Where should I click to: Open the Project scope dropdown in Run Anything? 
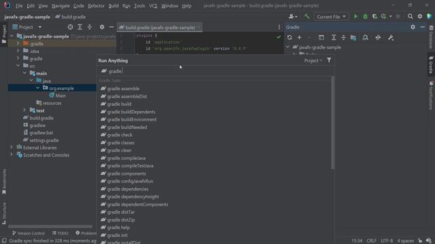pos(313,60)
